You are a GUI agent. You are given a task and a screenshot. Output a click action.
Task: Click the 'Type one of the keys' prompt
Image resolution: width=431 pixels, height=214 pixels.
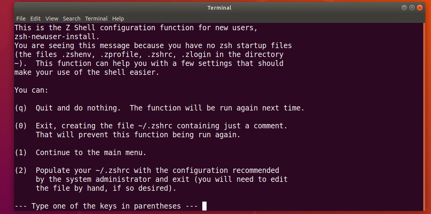coord(106,206)
